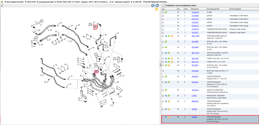Open the previous diagram with the back arrow

click(x=153, y=5)
